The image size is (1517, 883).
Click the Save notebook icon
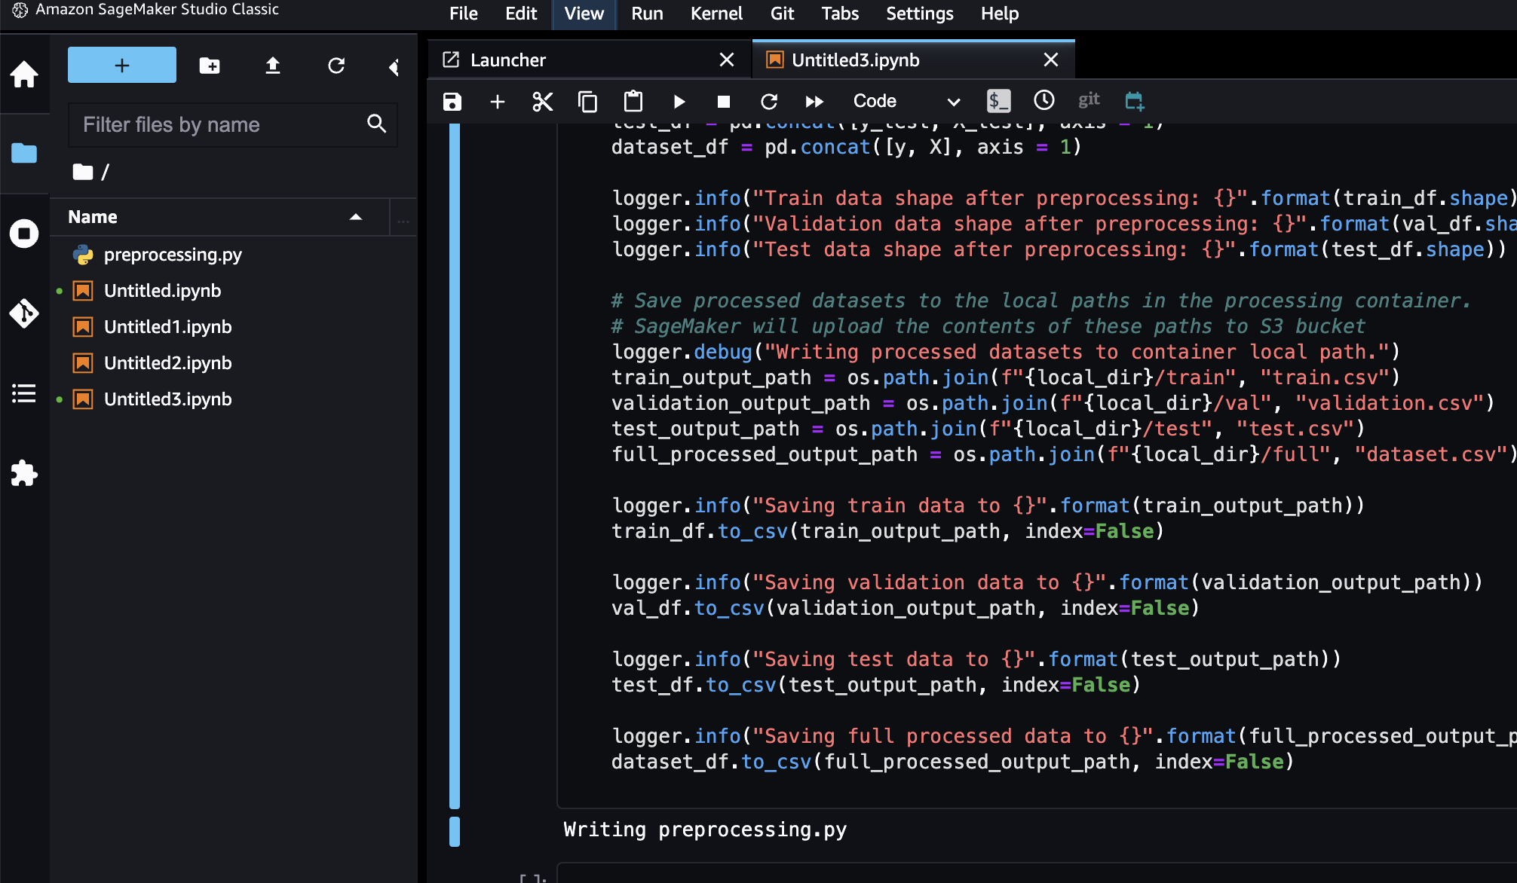452,102
